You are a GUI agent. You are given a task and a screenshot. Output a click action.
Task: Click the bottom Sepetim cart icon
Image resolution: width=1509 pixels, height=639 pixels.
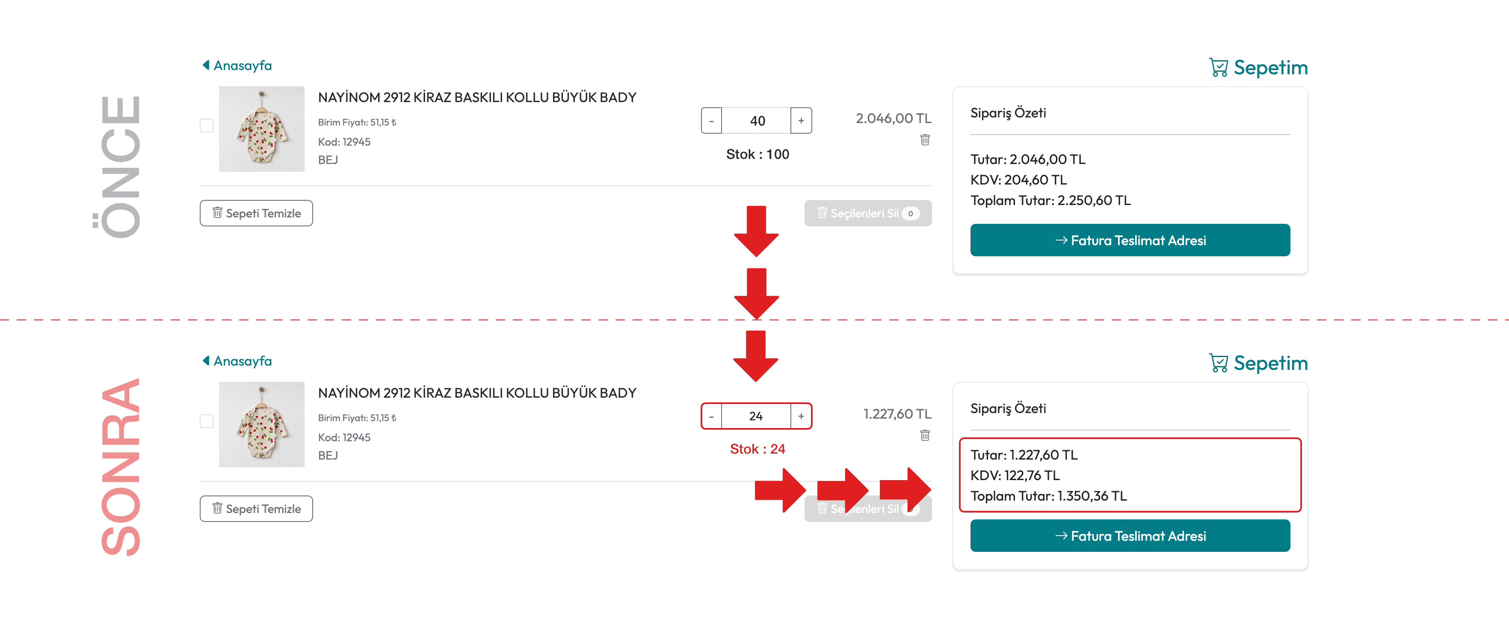[1219, 363]
